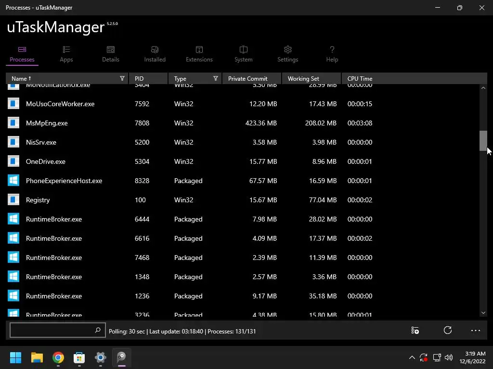Click RuntimeBroker.exe icon with PID 6616
This screenshot has height=369, width=493.
pyautogui.click(x=13, y=238)
